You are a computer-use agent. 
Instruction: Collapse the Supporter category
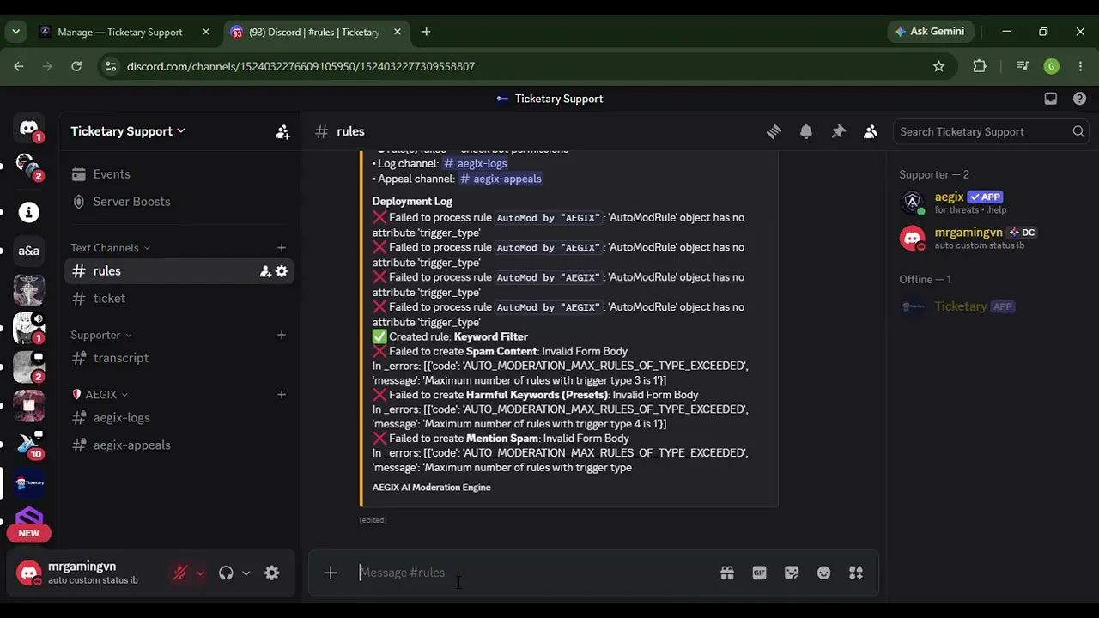coord(100,335)
